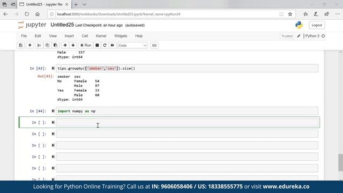Close the Untitled25 Jupyter tab
The height and width of the screenshot is (193, 343).
pos(66,4)
